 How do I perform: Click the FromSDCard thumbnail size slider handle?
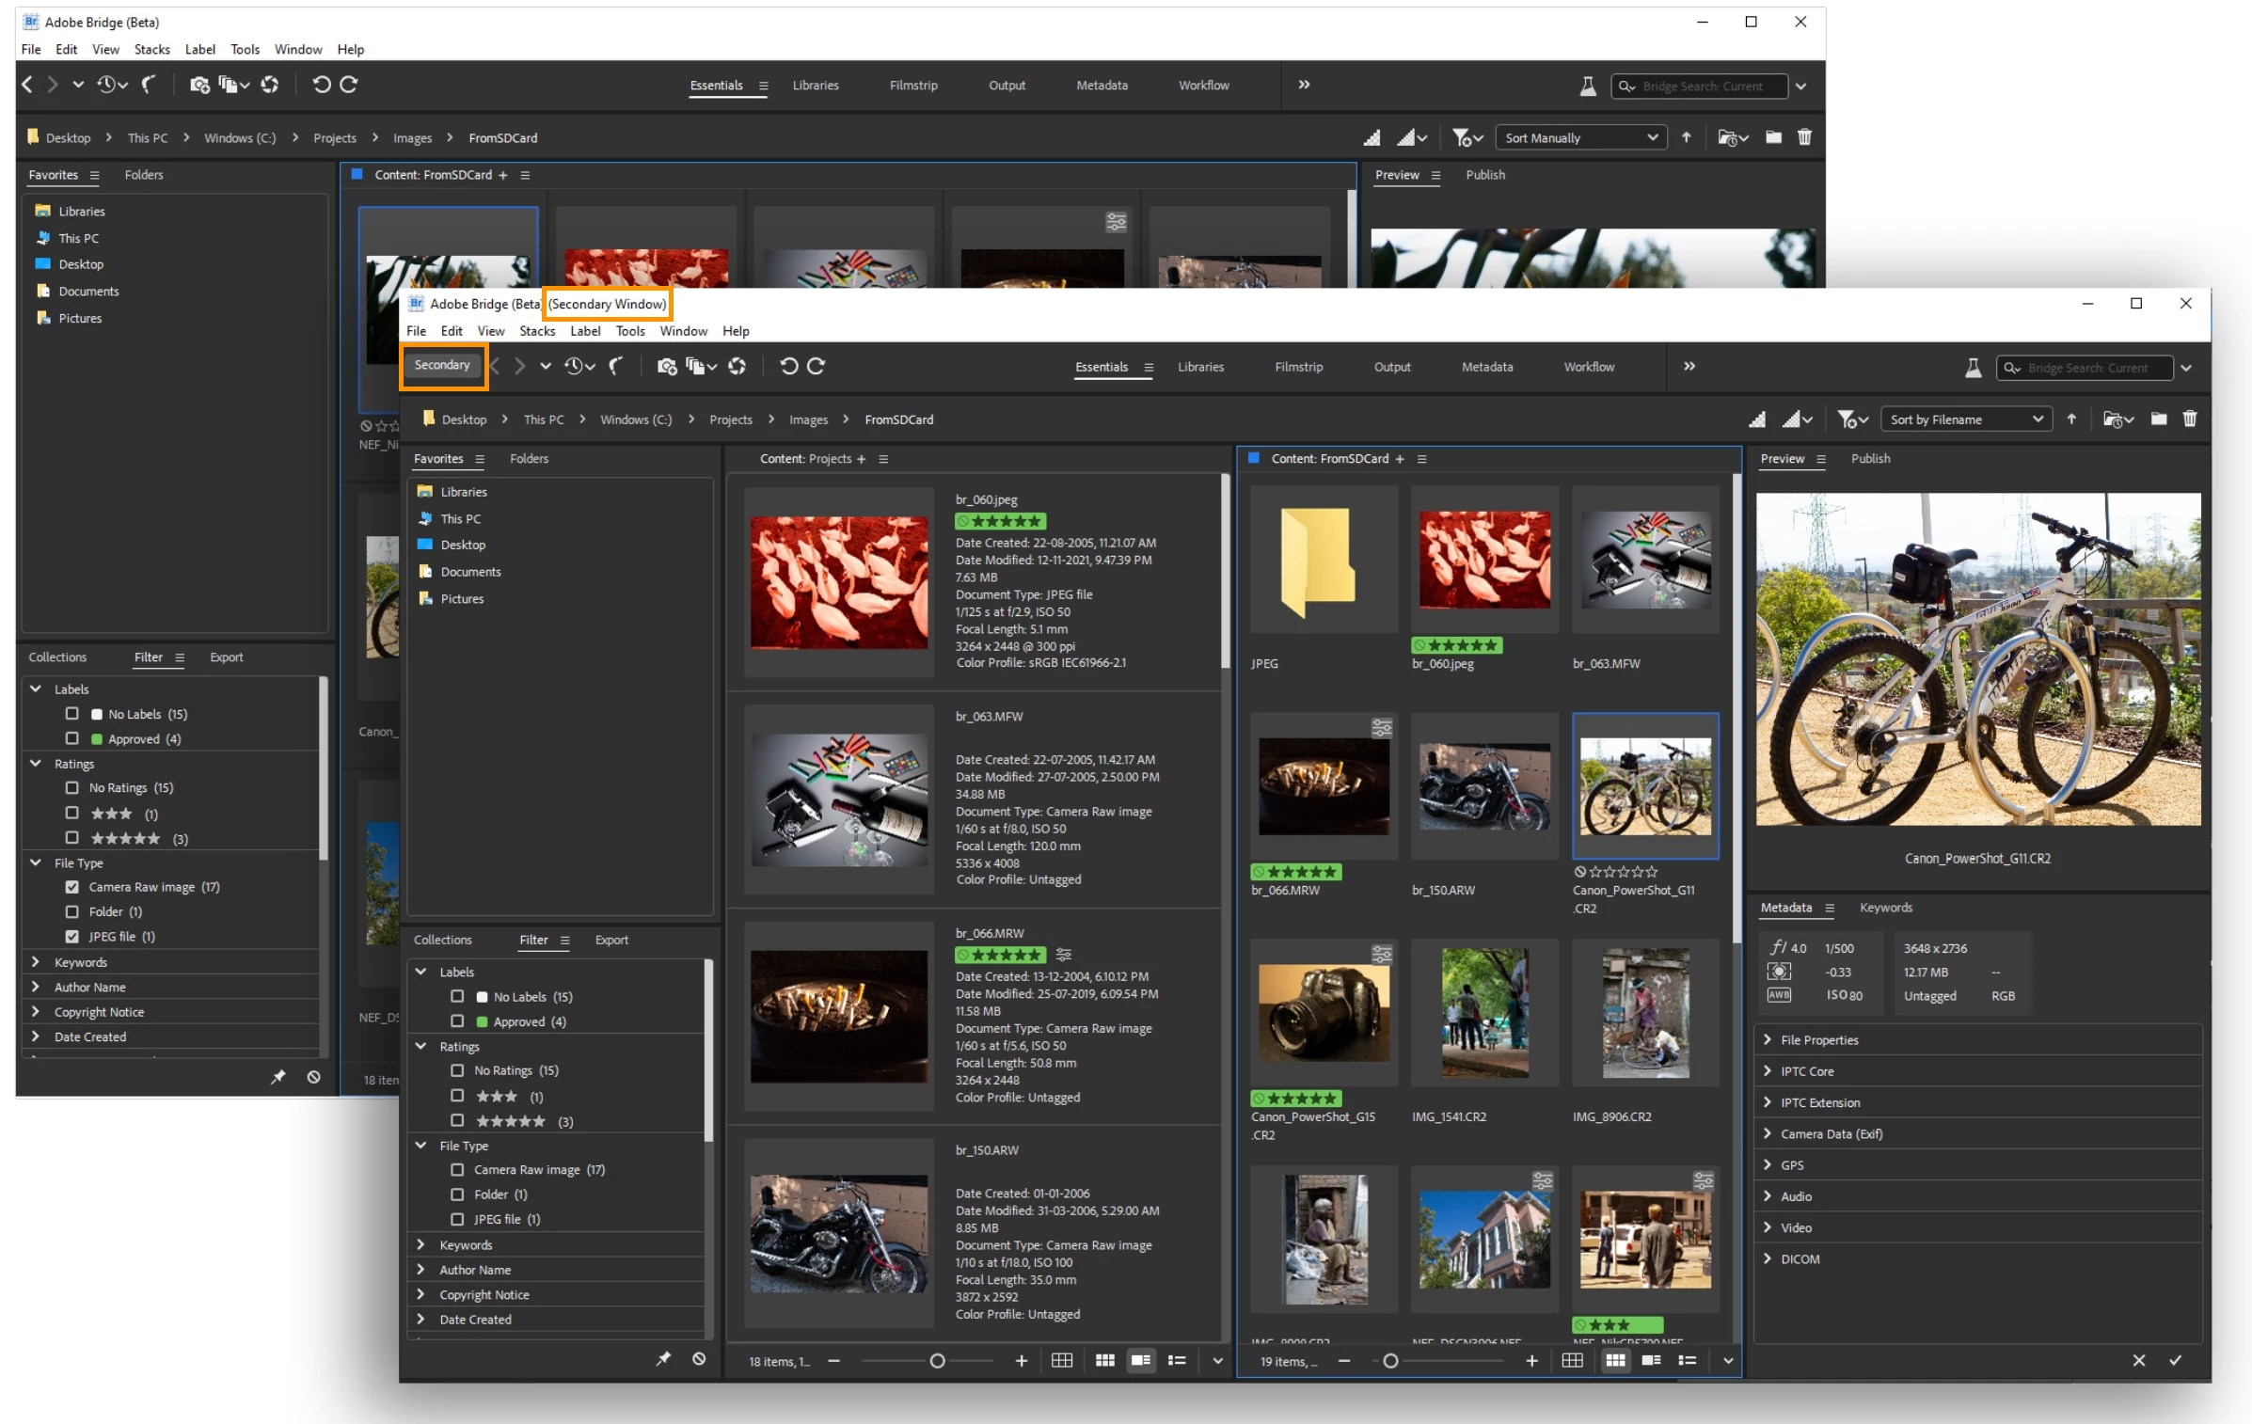coord(1389,1361)
